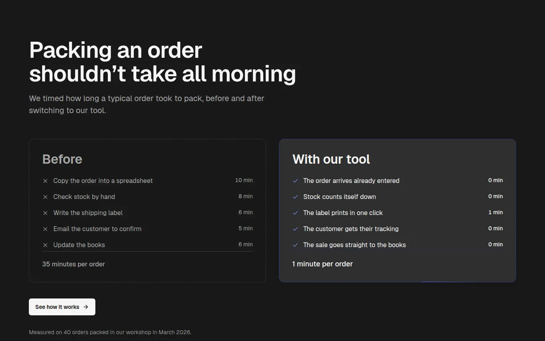Click the text The customer gets their tracking
The height and width of the screenshot is (341, 545).
351,229
